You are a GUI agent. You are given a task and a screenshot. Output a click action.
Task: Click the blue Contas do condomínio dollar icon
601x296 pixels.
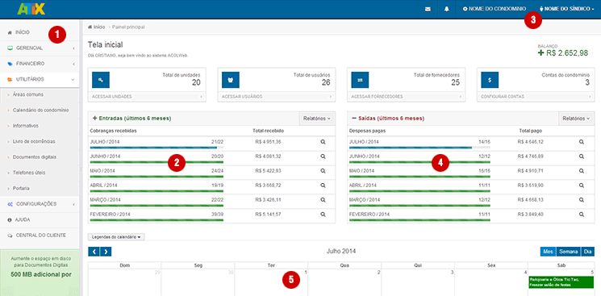[x=490, y=80]
